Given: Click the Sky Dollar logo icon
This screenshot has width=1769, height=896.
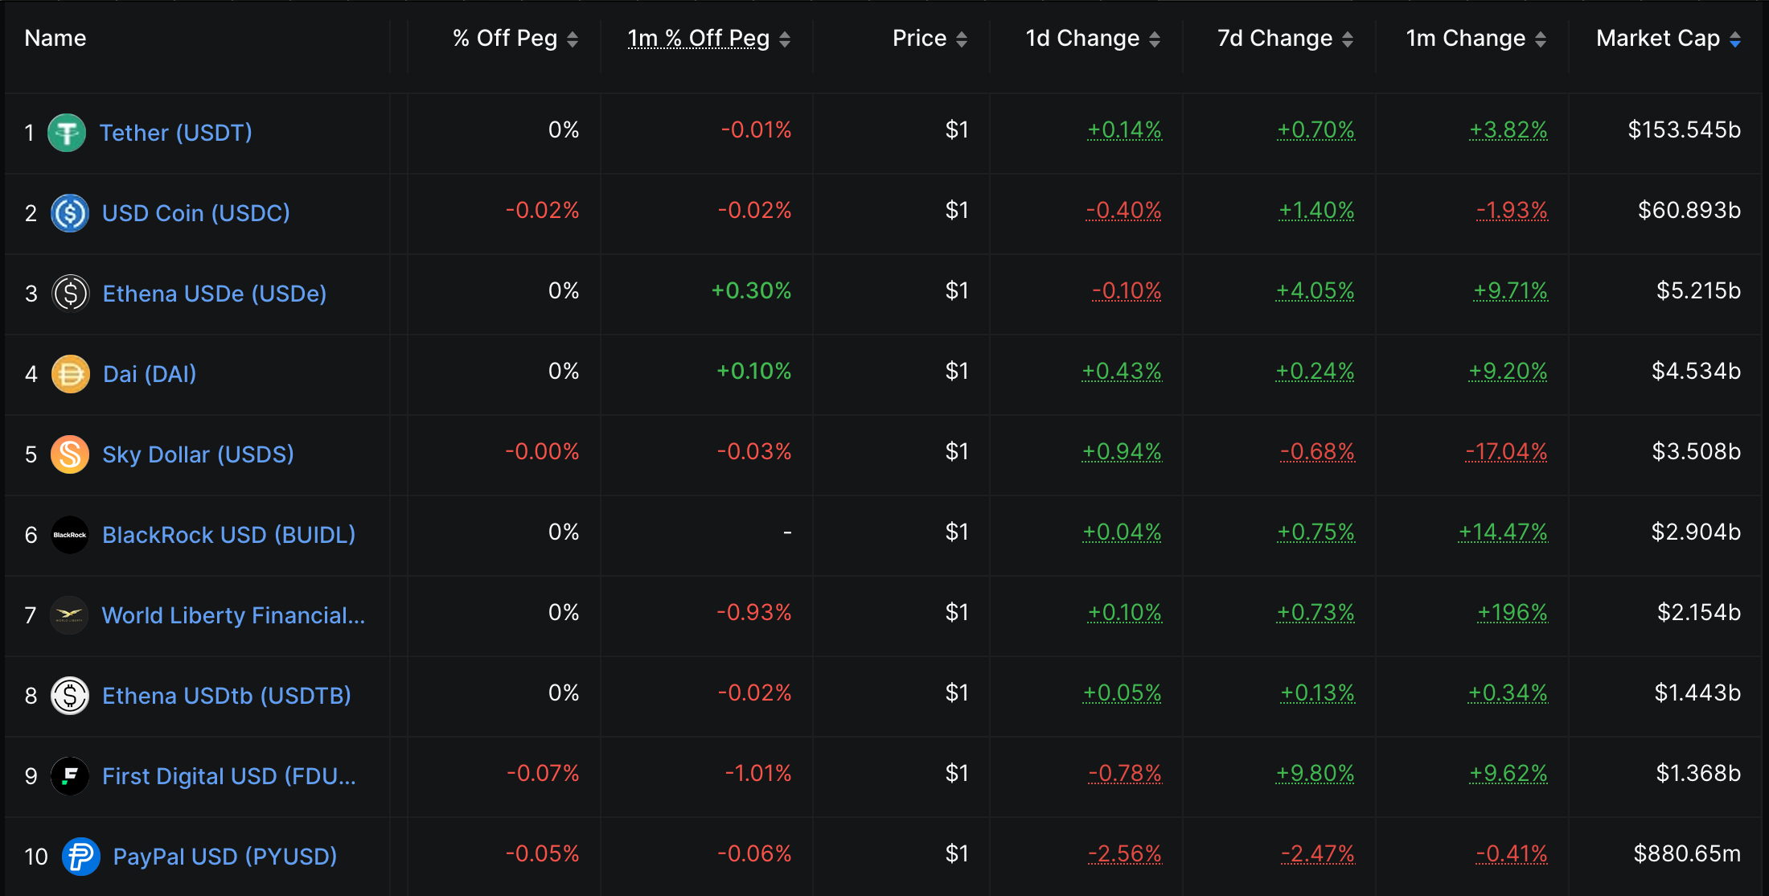Looking at the screenshot, I should [70, 454].
